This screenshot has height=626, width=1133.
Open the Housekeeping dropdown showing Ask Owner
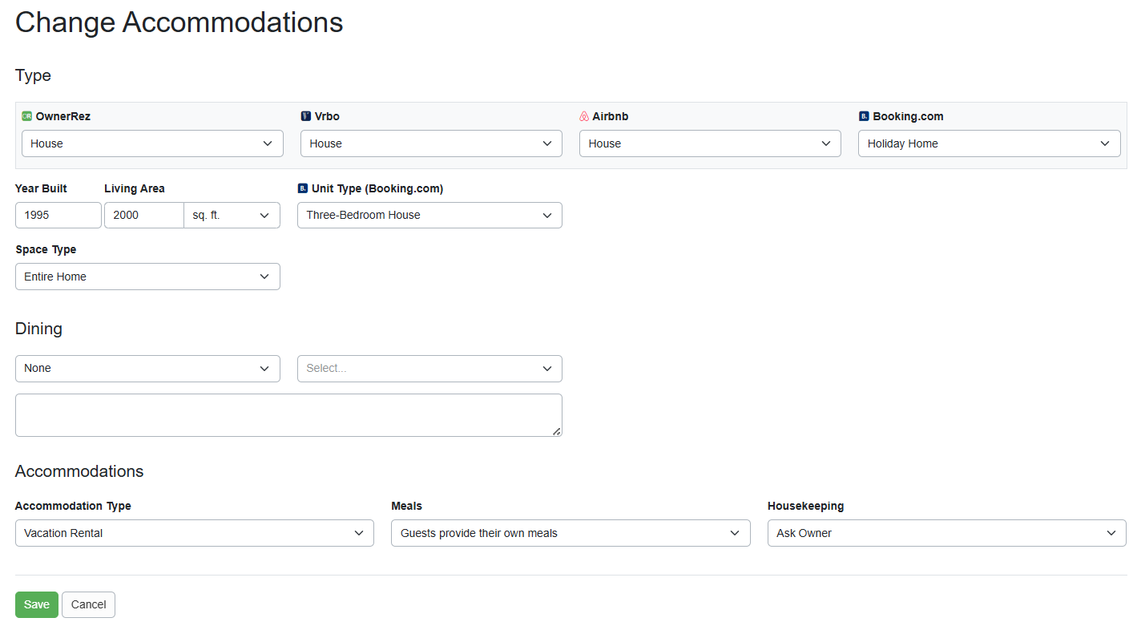(946, 533)
